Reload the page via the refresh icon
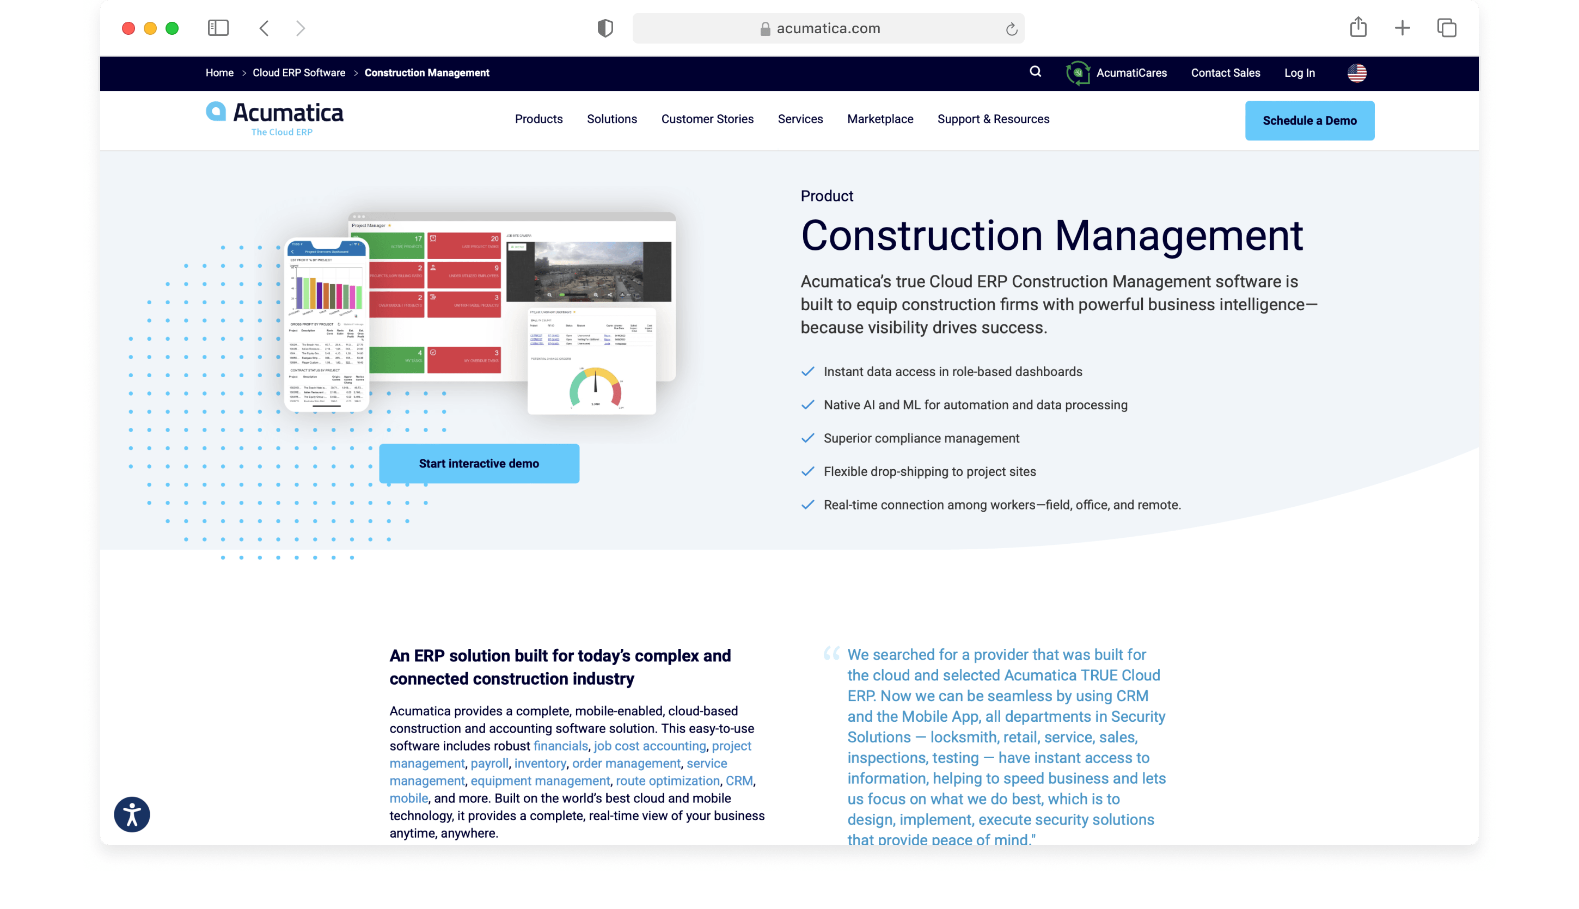 pyautogui.click(x=1012, y=29)
